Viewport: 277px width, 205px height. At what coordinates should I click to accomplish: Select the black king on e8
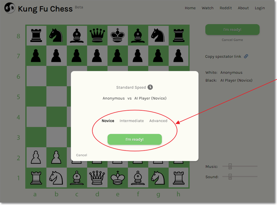pos(117,35)
